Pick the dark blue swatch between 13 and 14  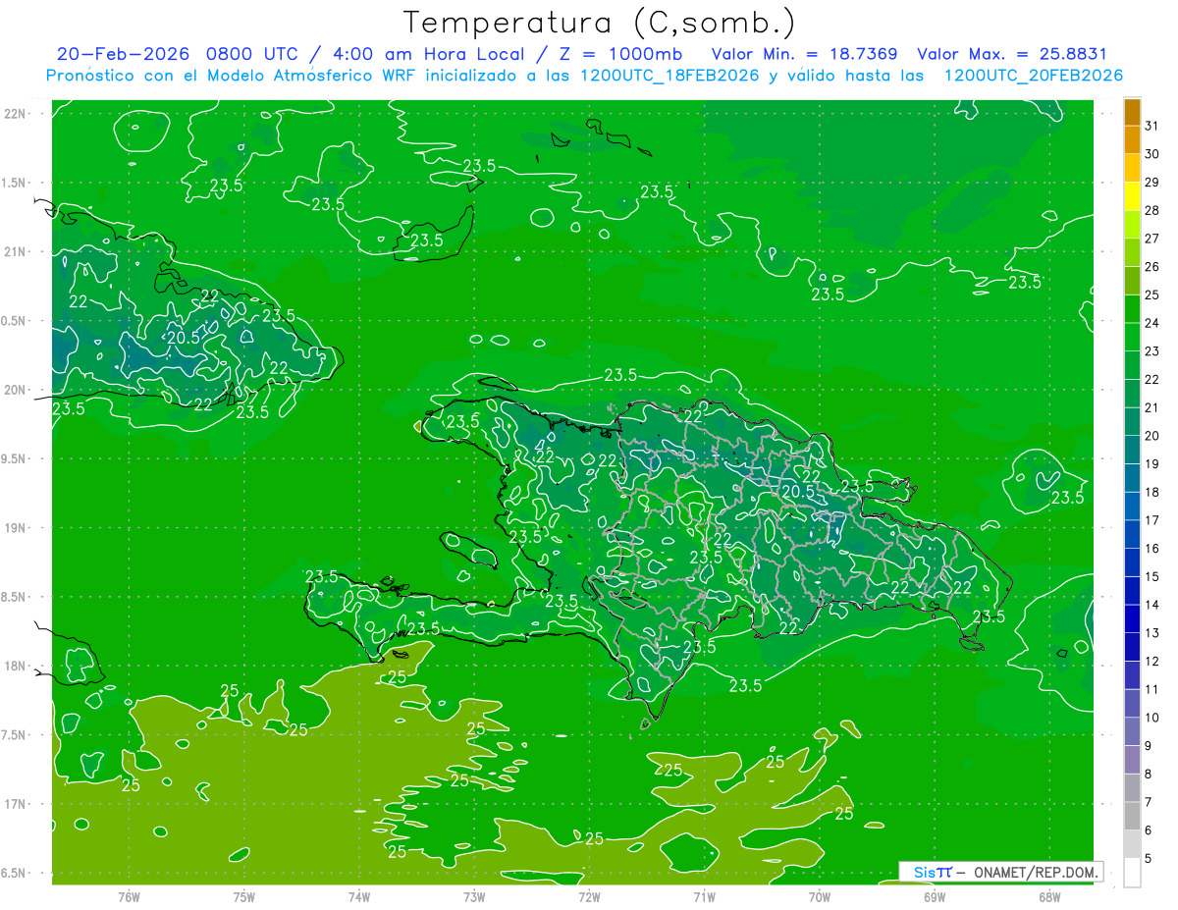coord(1132,619)
